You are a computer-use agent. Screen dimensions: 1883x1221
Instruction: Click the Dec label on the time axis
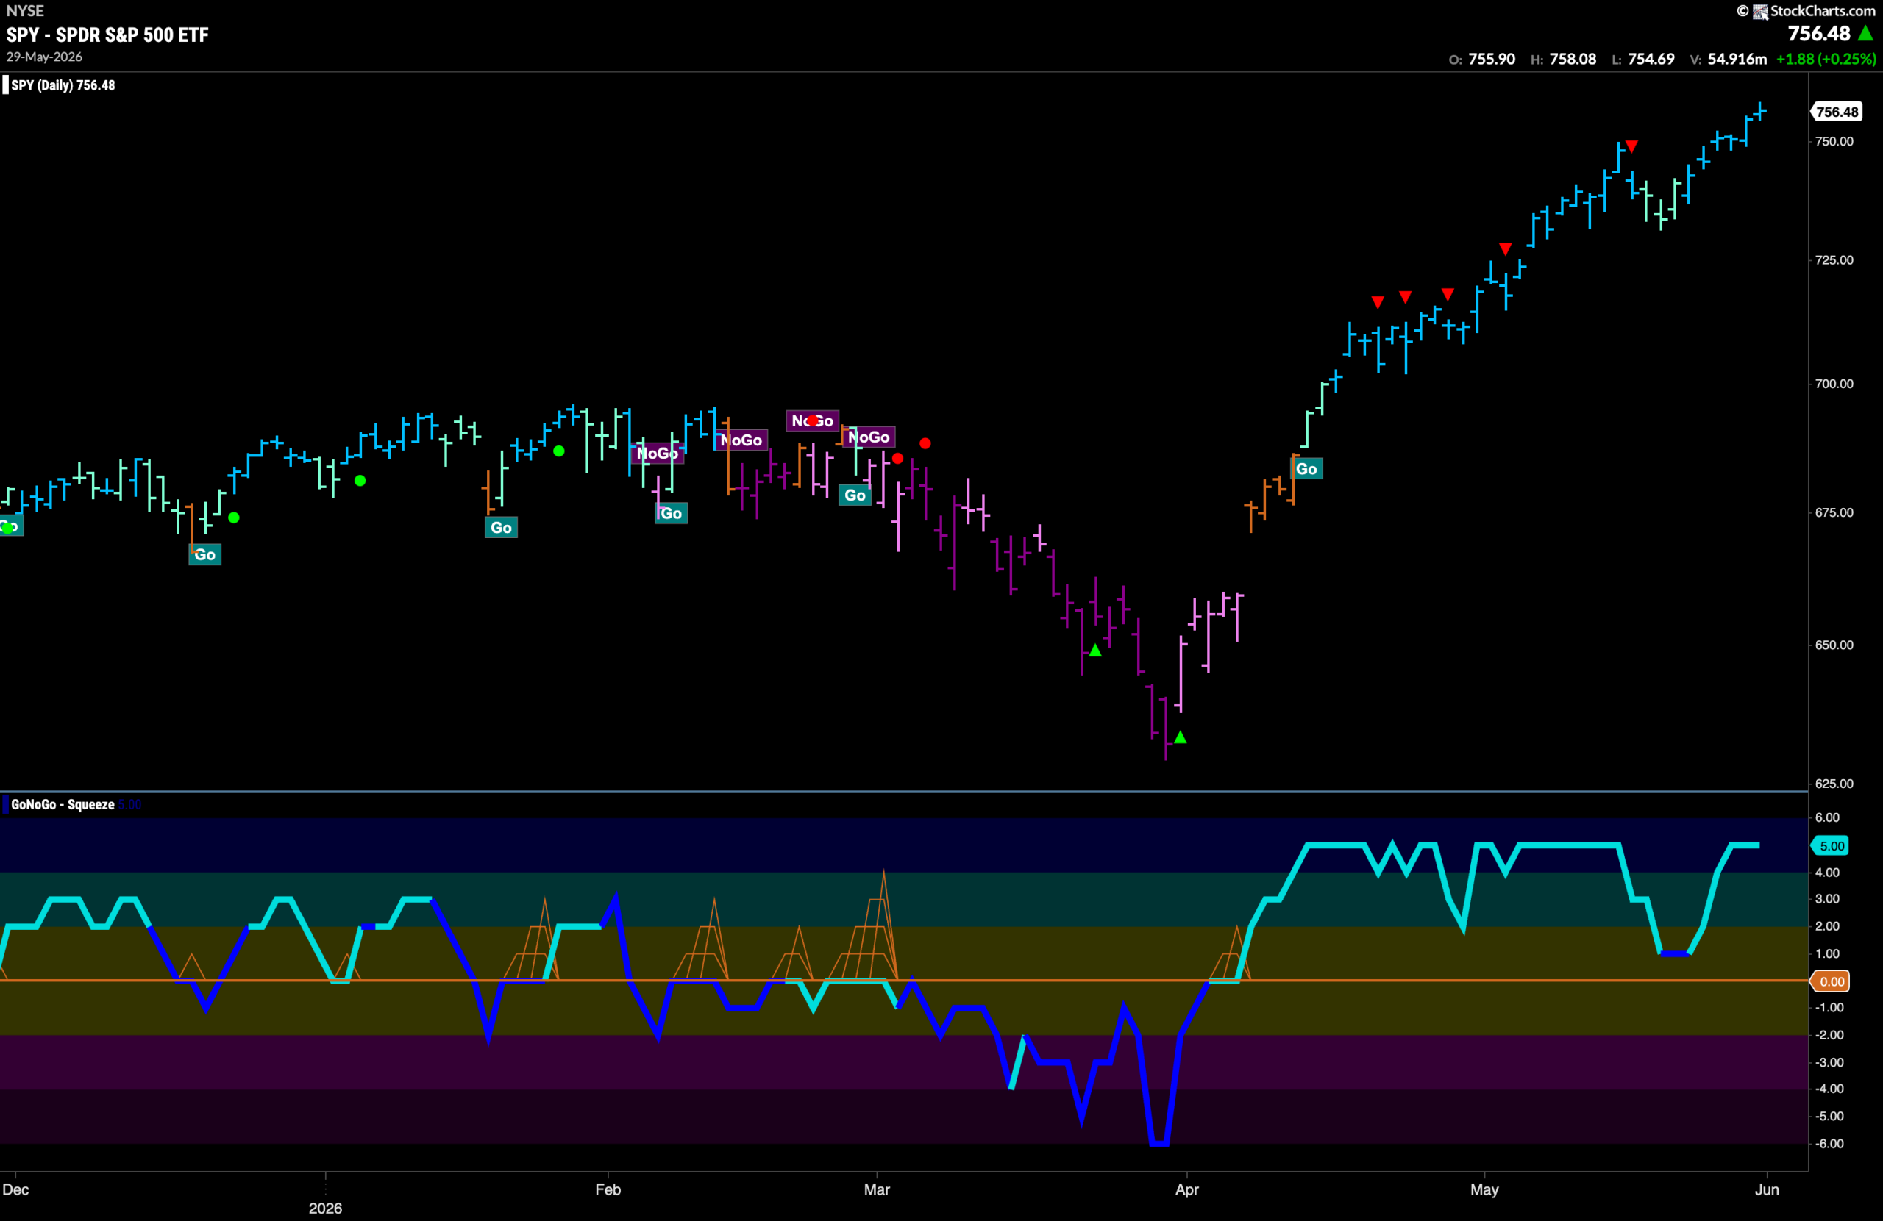[x=16, y=1189]
